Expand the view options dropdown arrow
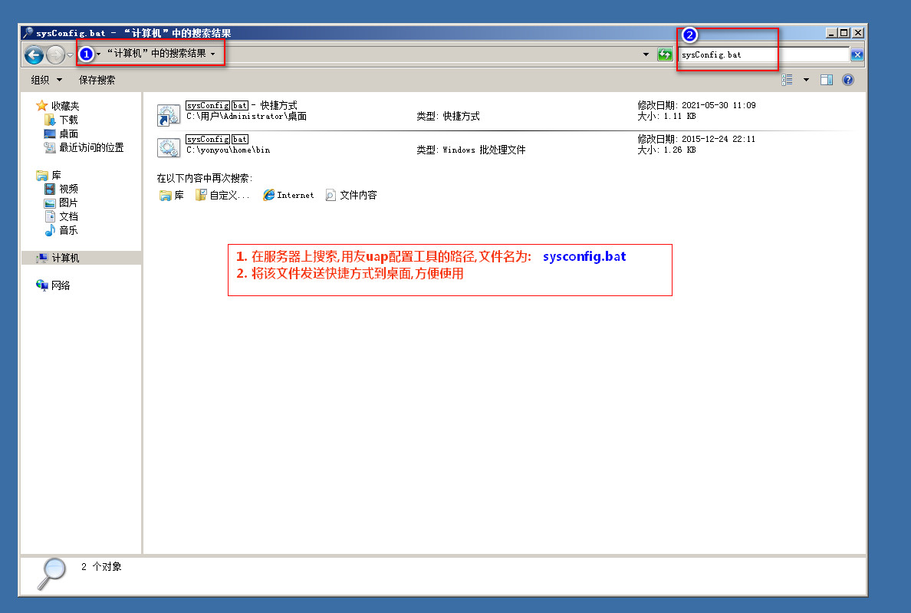 806,80
